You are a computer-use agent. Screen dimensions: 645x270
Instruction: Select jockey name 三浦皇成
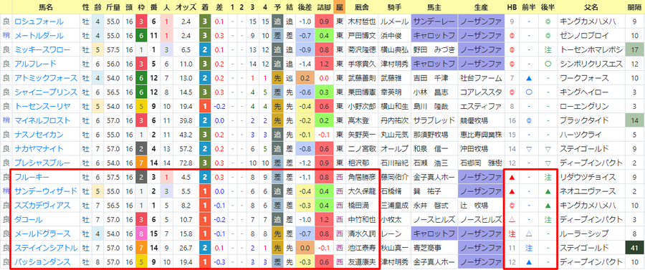click(x=395, y=206)
